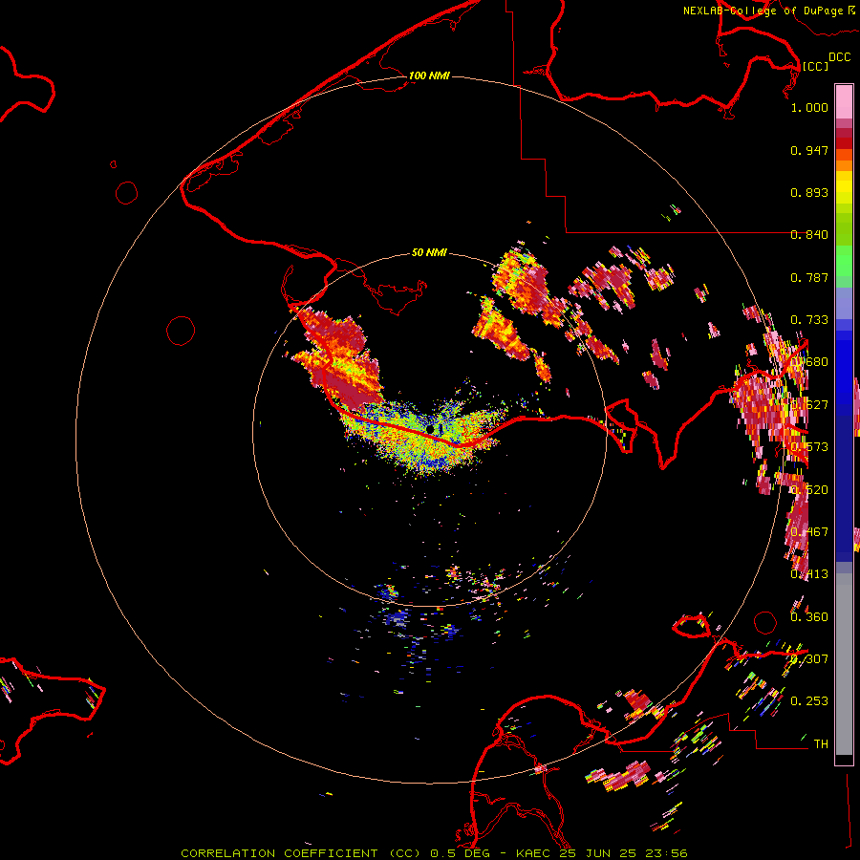Click the 0.893 scale value
Image resolution: width=860 pixels, height=860 pixels.
(809, 192)
